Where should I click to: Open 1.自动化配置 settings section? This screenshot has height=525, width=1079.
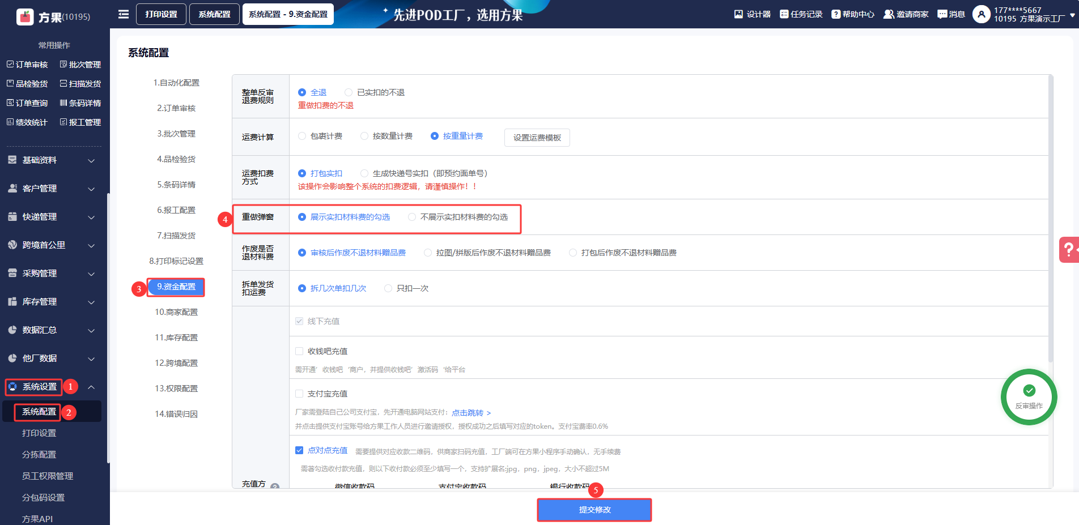point(176,83)
